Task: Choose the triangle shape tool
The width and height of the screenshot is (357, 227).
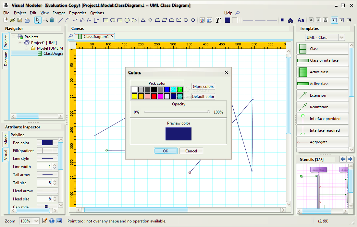Action: click(x=143, y=20)
